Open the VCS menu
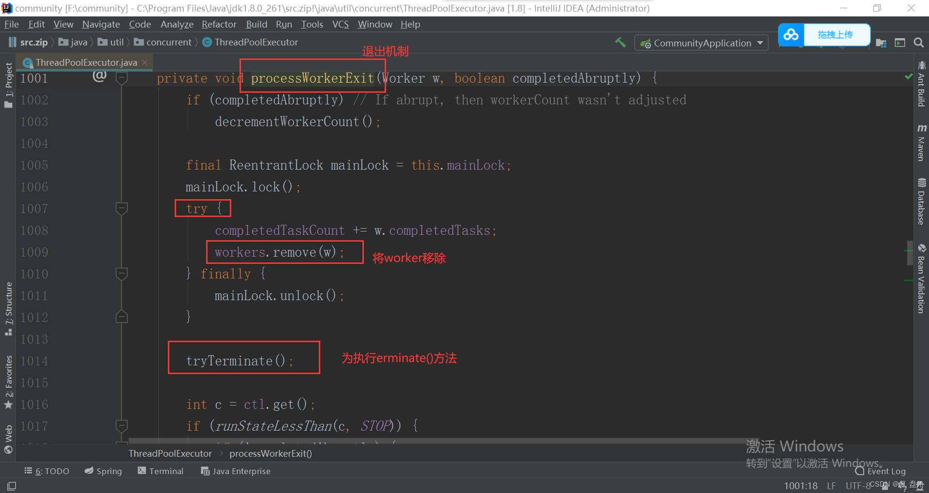 tap(341, 24)
